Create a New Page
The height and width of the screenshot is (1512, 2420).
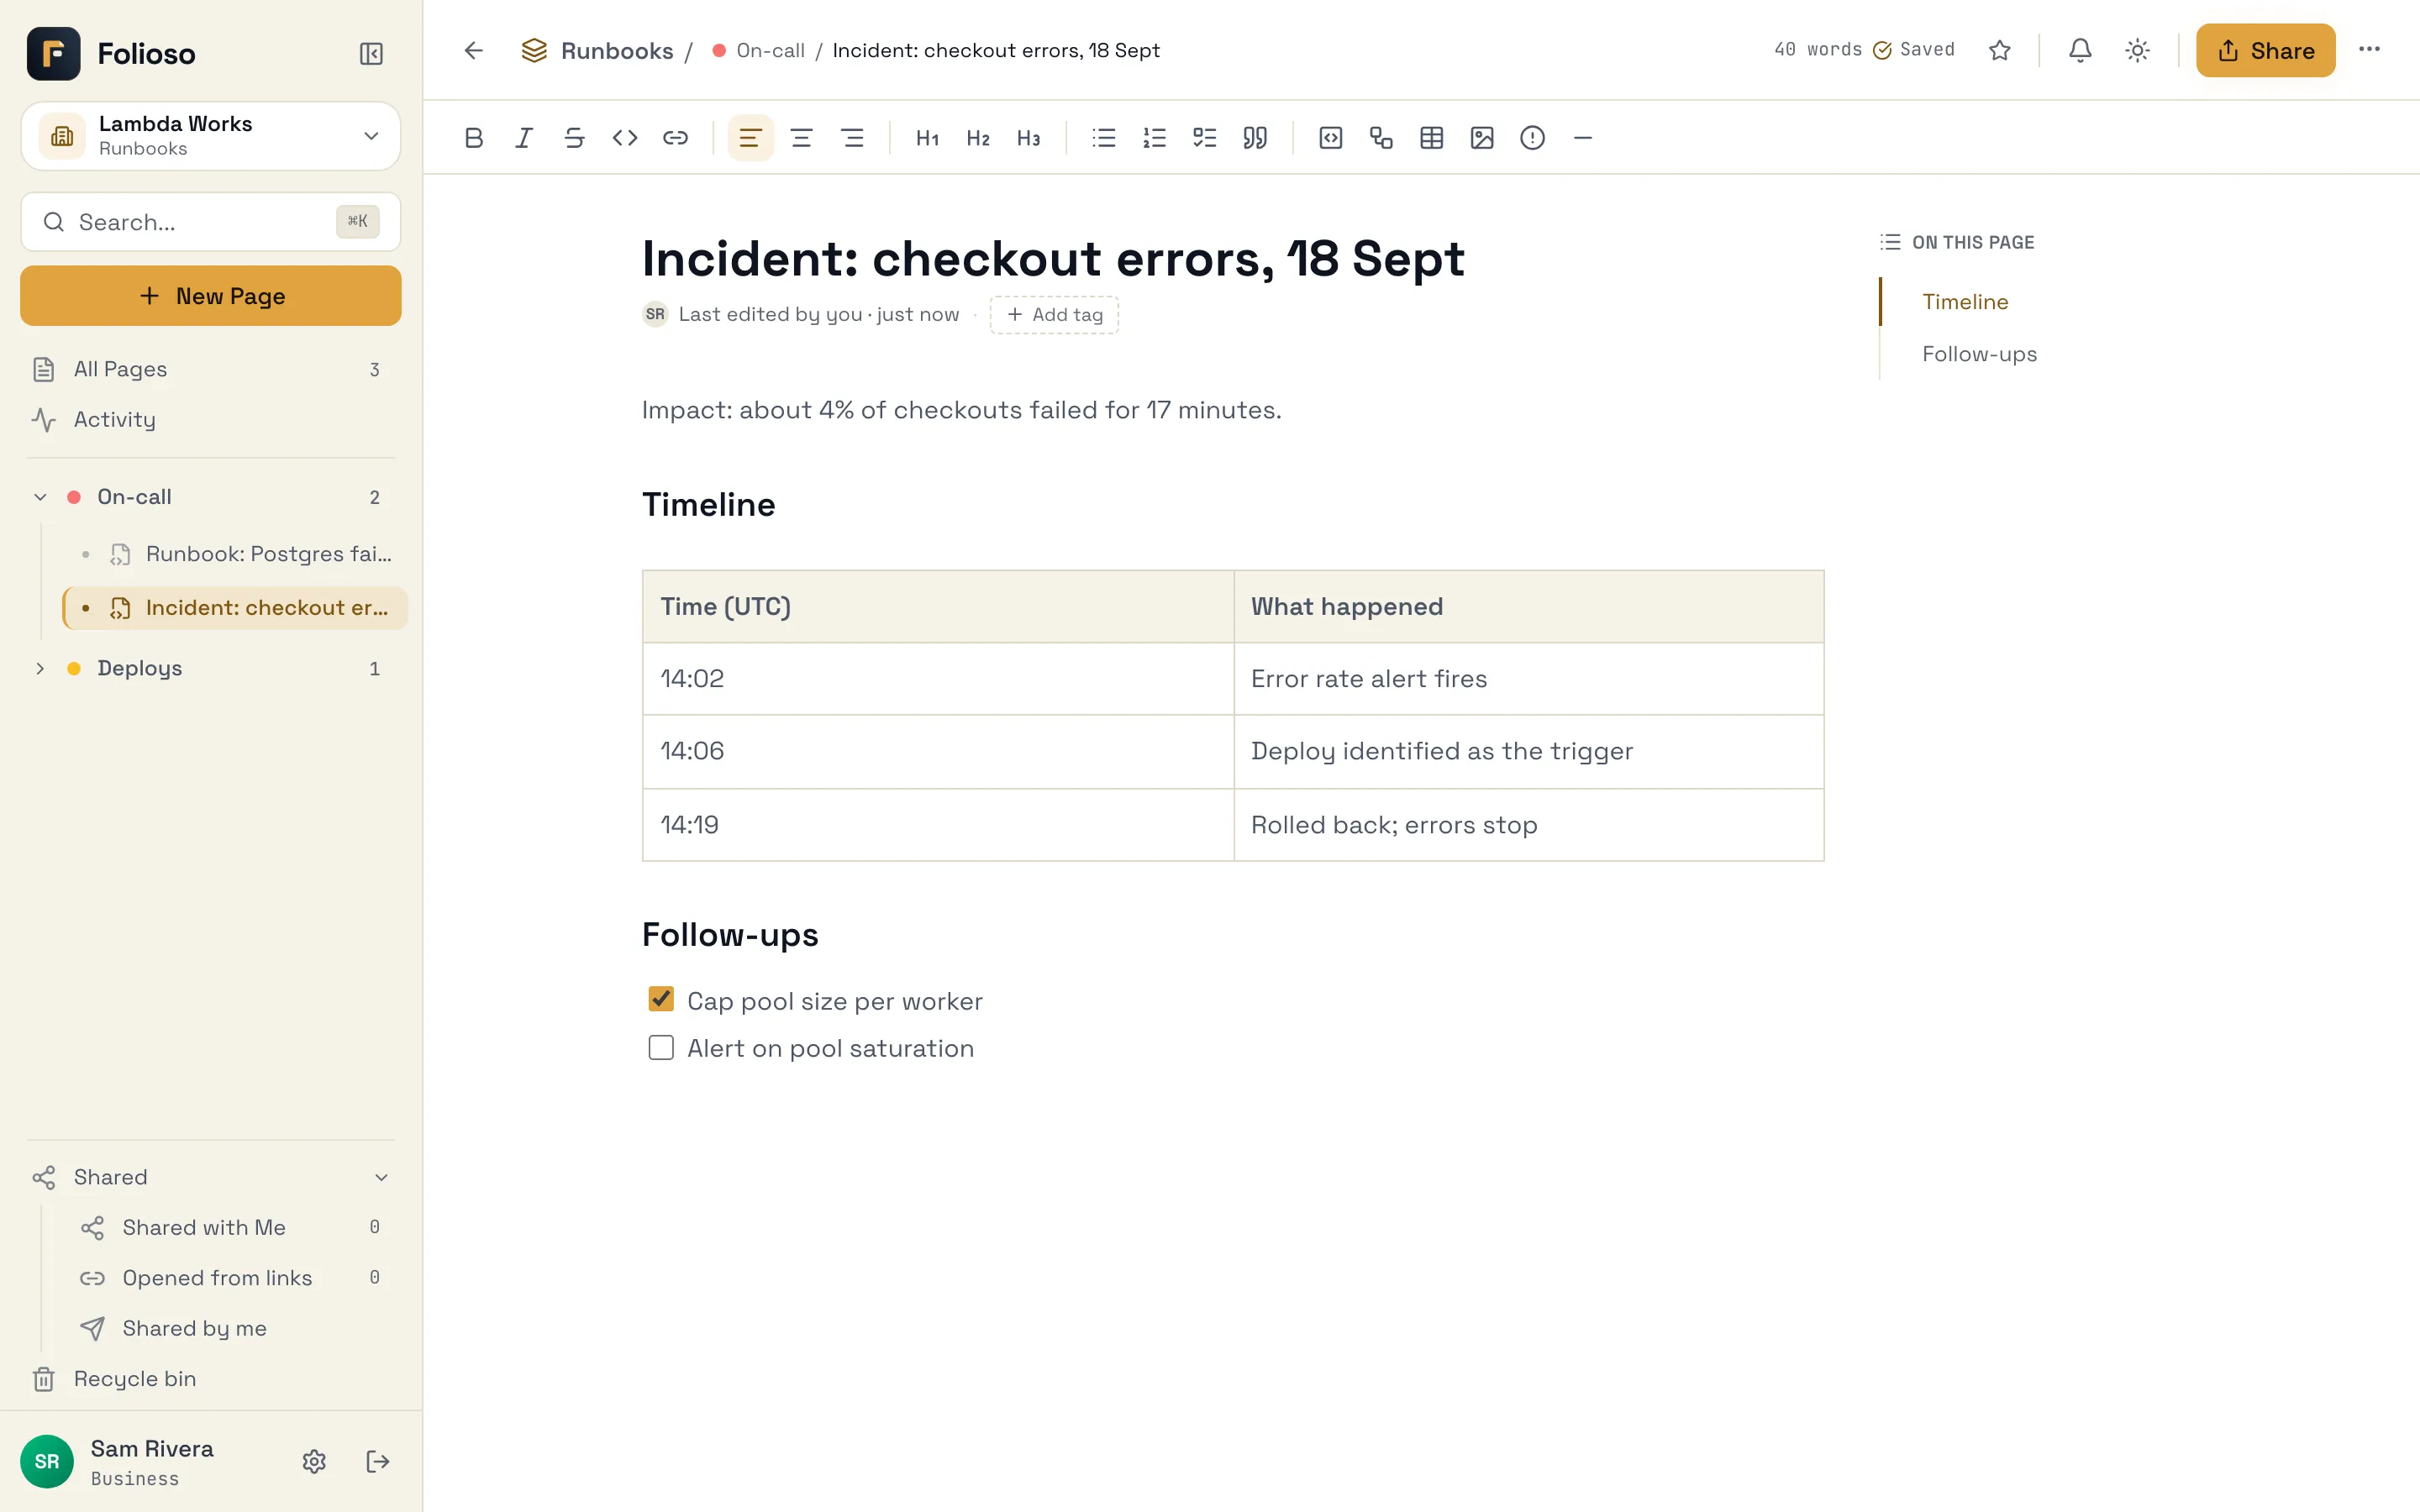(211, 296)
